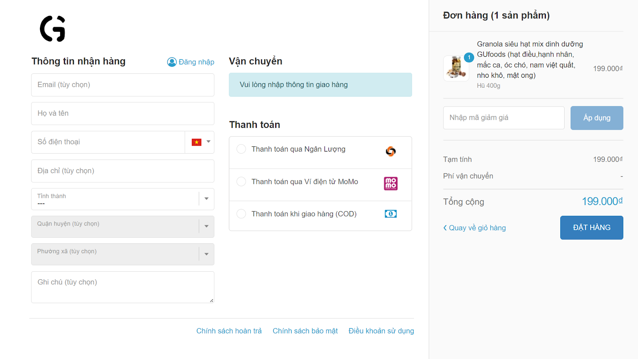
Task: Open the phone country code dropdown arrow
Action: pos(209,142)
